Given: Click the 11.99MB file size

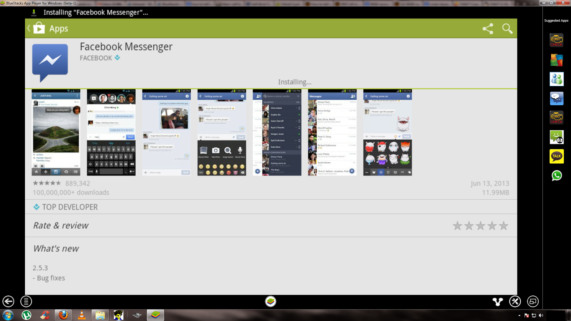Looking at the screenshot, I should pos(496,193).
